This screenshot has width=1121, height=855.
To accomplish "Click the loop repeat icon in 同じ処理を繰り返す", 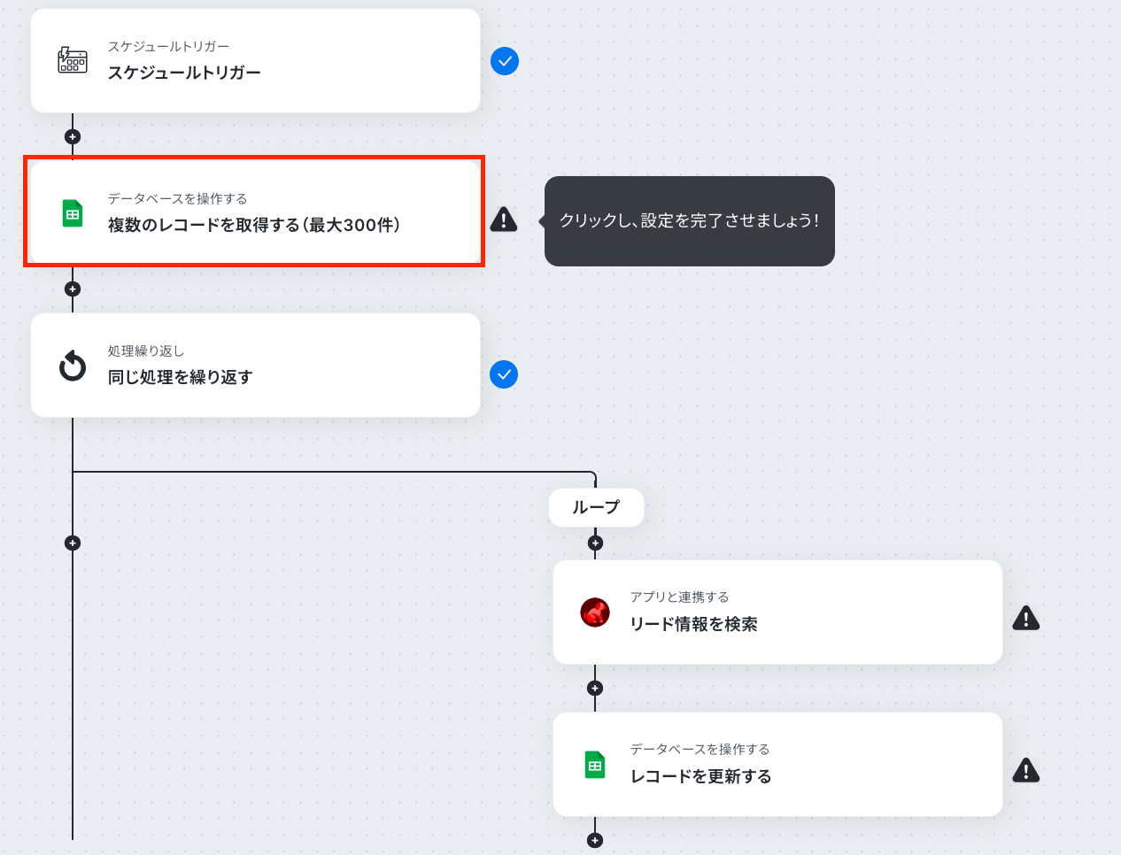I will [73, 366].
